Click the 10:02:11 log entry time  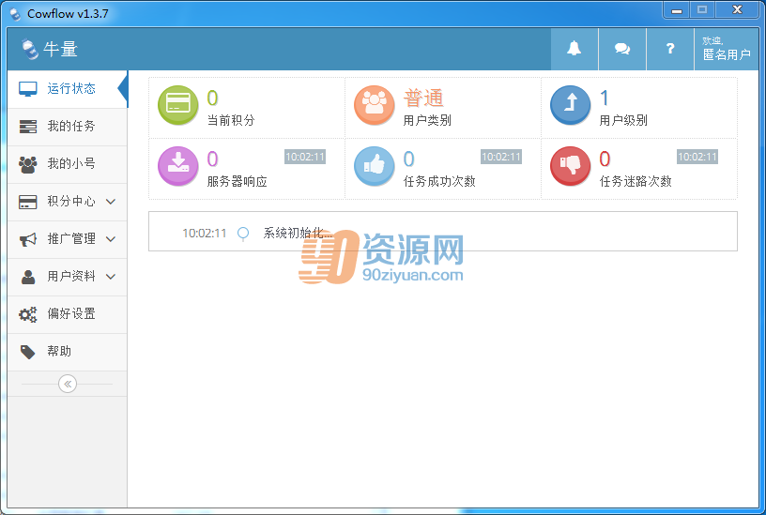[205, 234]
